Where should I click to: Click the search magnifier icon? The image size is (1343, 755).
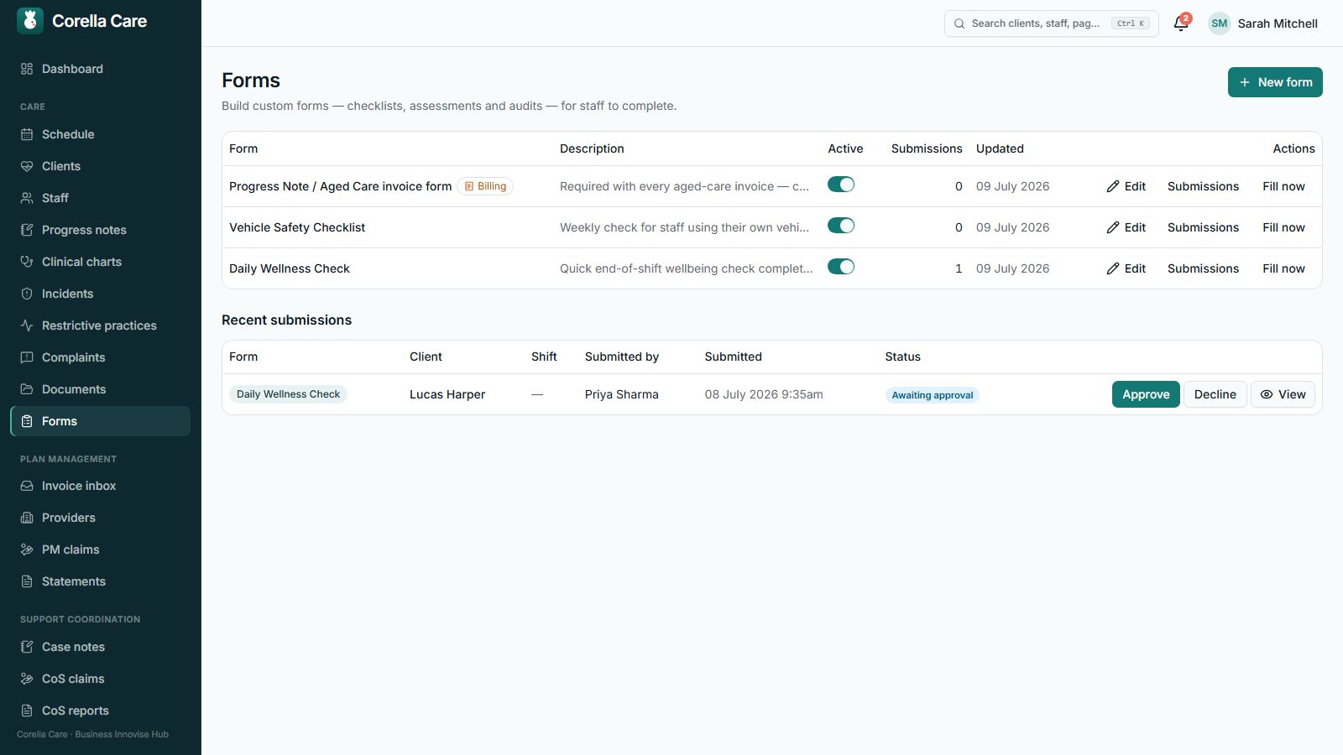pyautogui.click(x=959, y=23)
